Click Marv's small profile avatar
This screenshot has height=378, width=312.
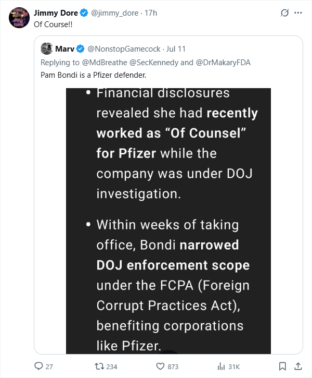click(47, 48)
